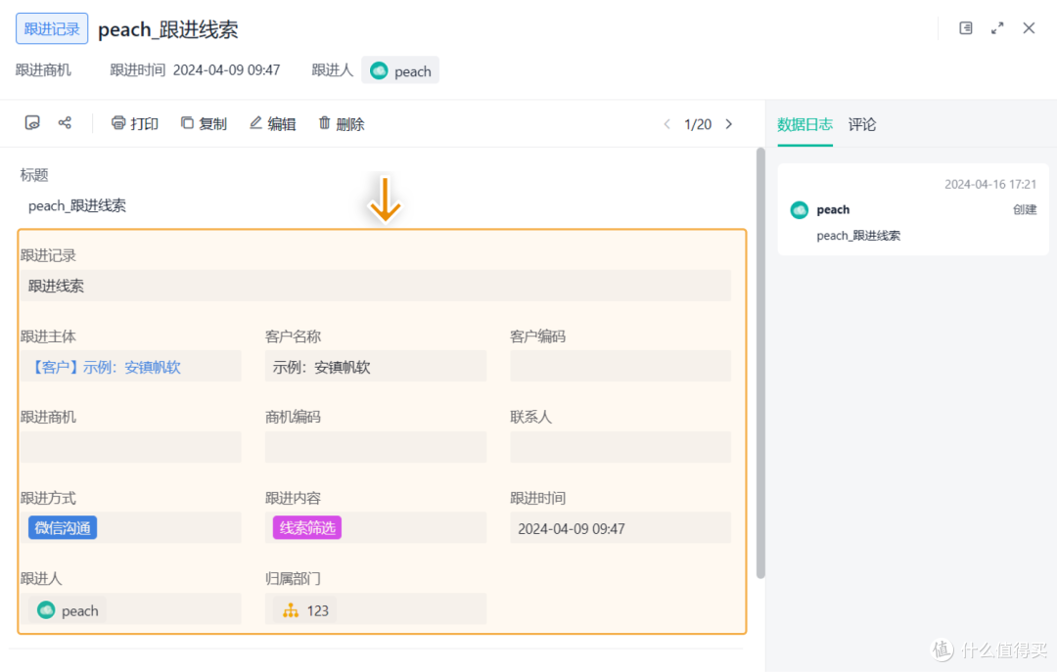Click the title value peach_跟进线索 under 标题
The image size is (1057, 672).
77,205
